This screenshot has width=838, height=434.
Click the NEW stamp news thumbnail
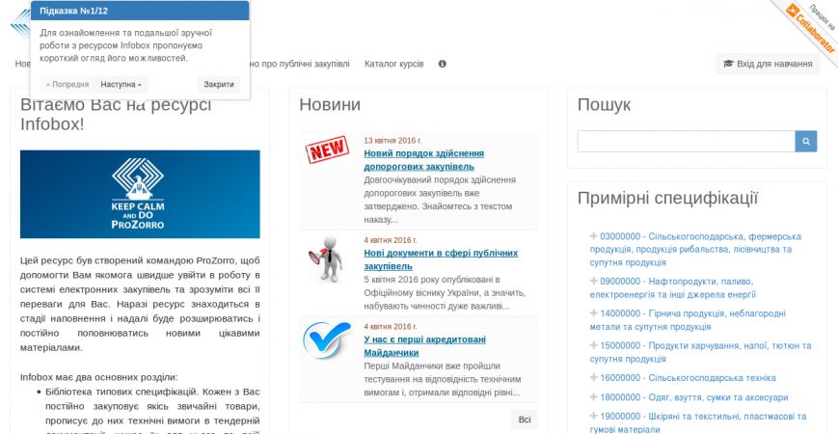tap(327, 149)
